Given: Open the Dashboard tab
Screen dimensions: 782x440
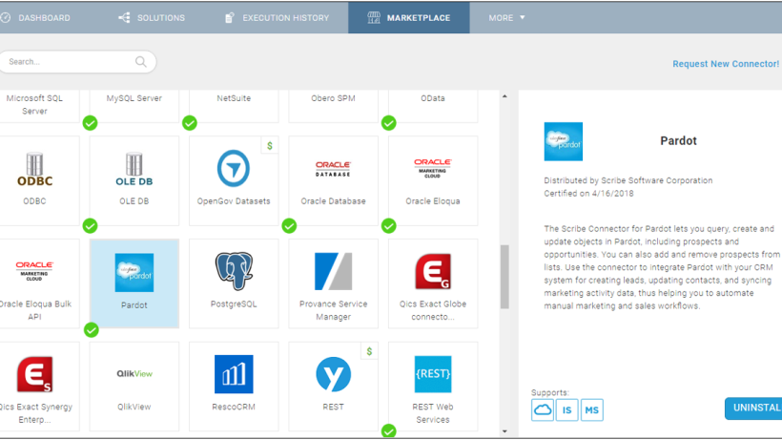Looking at the screenshot, I should click(x=36, y=18).
